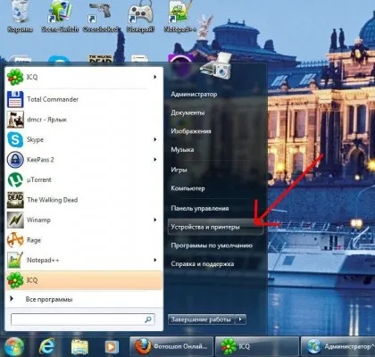Click the dmcr shortcut icon

[15, 120]
